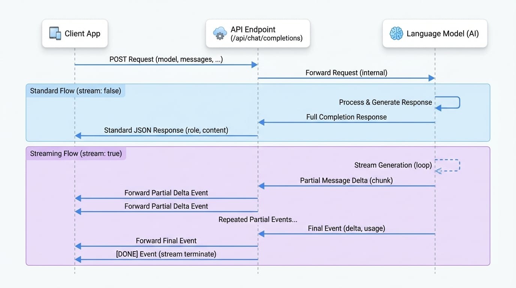Click the Forward Final Event label

pos(166,241)
